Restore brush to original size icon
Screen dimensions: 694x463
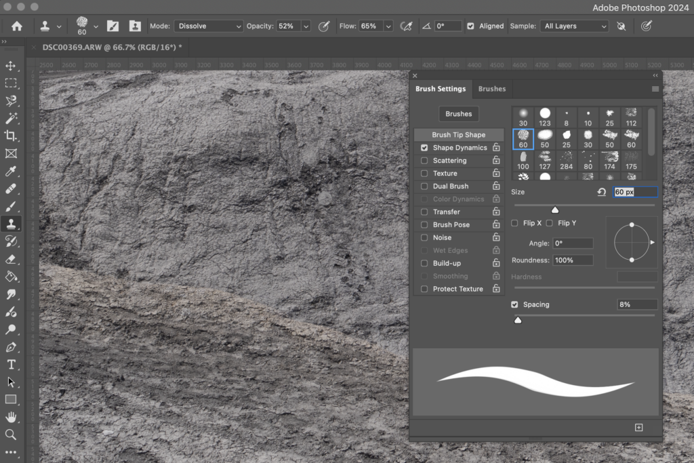(602, 192)
